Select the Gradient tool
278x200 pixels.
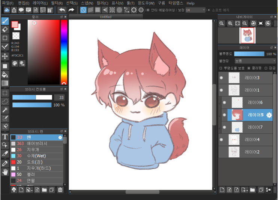pos(5,83)
